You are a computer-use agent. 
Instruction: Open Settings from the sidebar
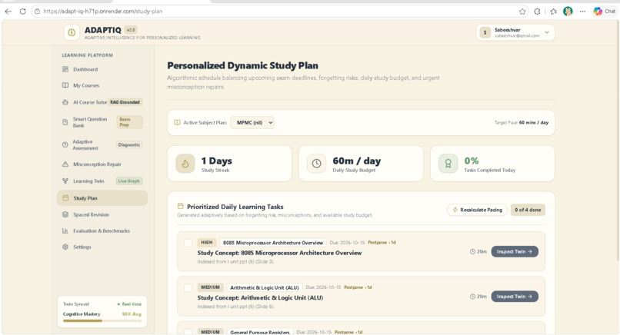[102, 247]
